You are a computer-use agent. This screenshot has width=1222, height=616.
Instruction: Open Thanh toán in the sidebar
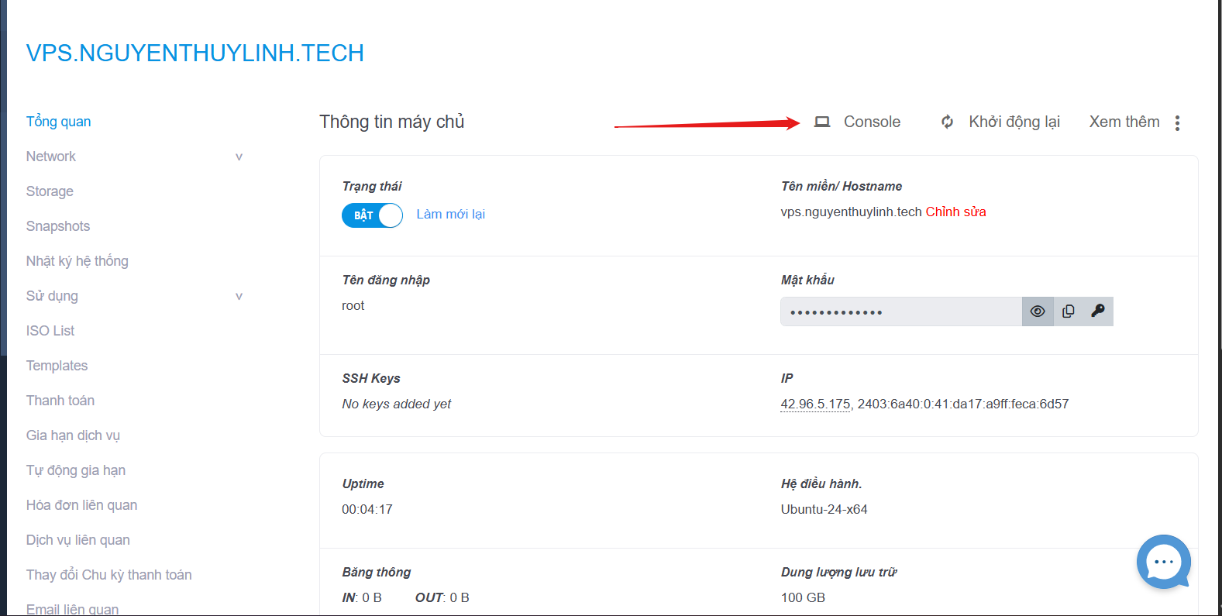(x=60, y=401)
